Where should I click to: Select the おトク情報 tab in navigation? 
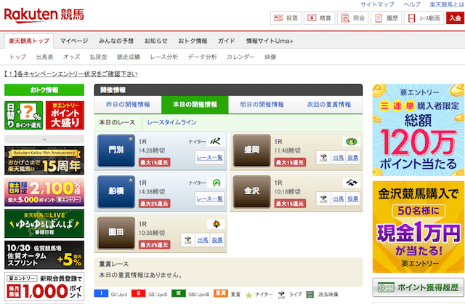(x=193, y=41)
